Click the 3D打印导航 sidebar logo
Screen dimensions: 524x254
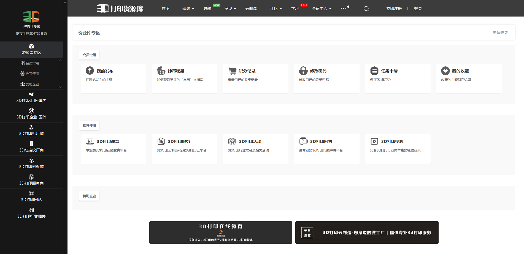(31, 19)
